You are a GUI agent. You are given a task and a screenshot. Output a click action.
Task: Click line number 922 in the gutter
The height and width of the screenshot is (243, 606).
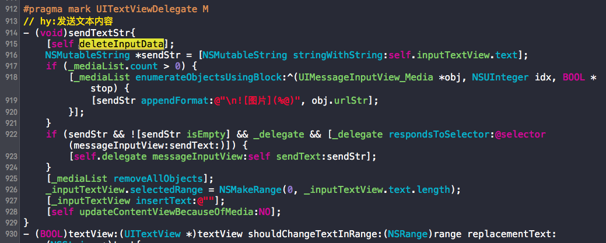pos(12,135)
